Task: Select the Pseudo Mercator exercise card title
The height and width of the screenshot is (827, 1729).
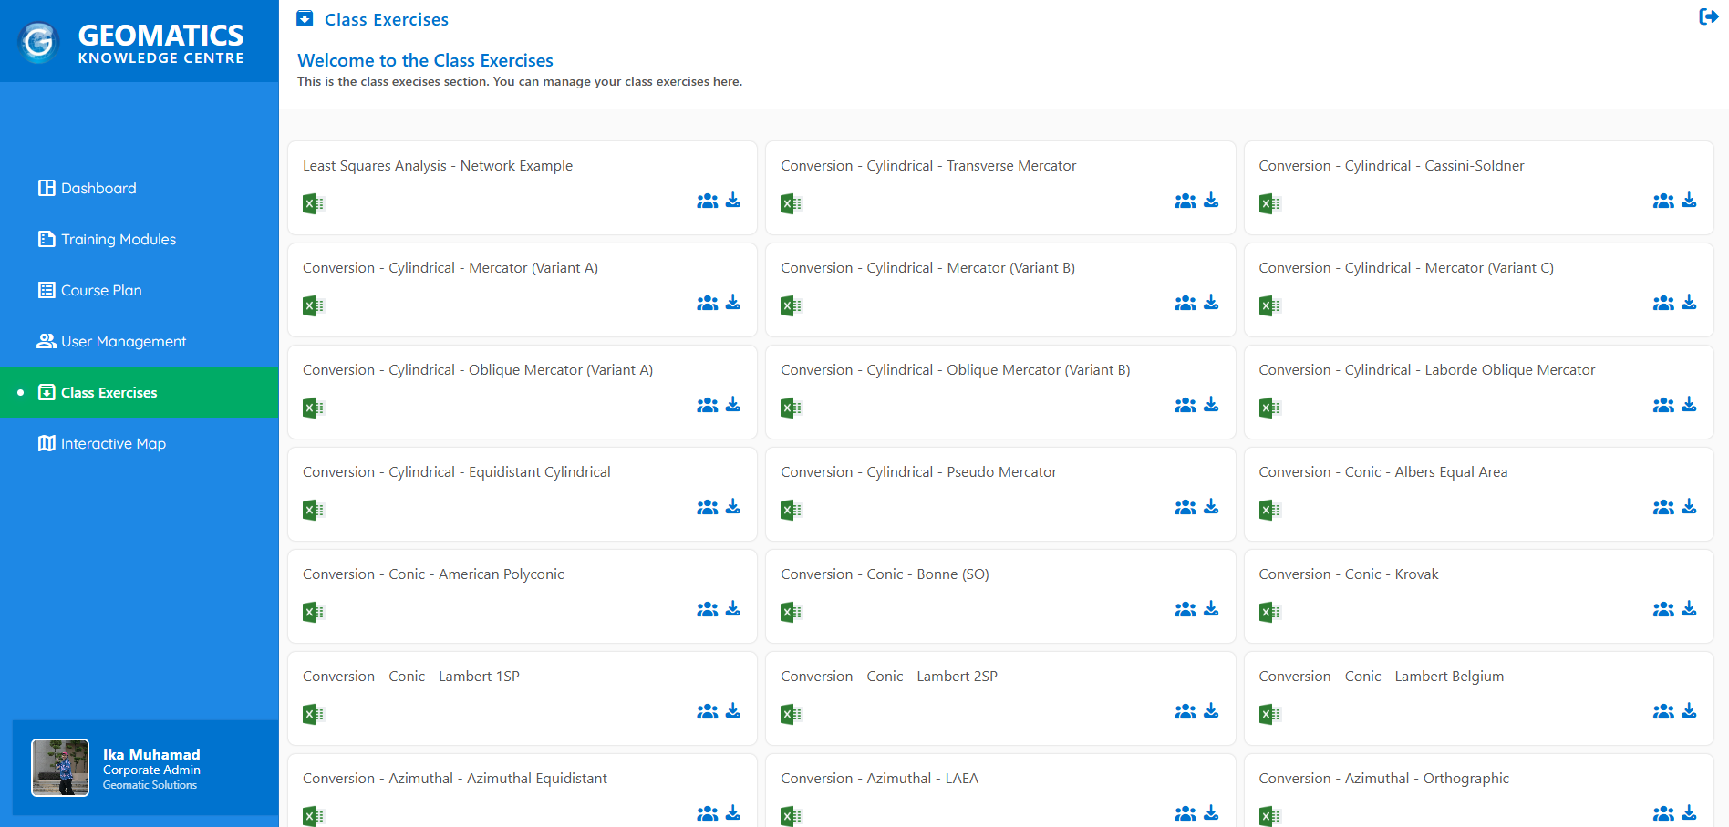Action: coord(918,472)
